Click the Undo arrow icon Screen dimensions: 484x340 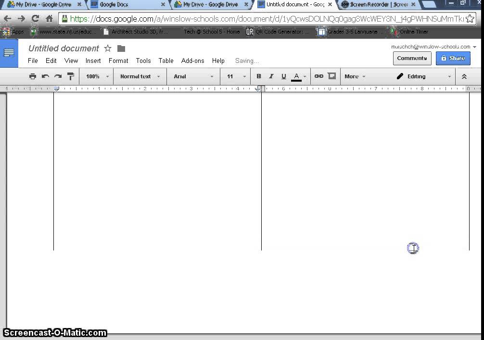pyautogui.click(x=45, y=76)
